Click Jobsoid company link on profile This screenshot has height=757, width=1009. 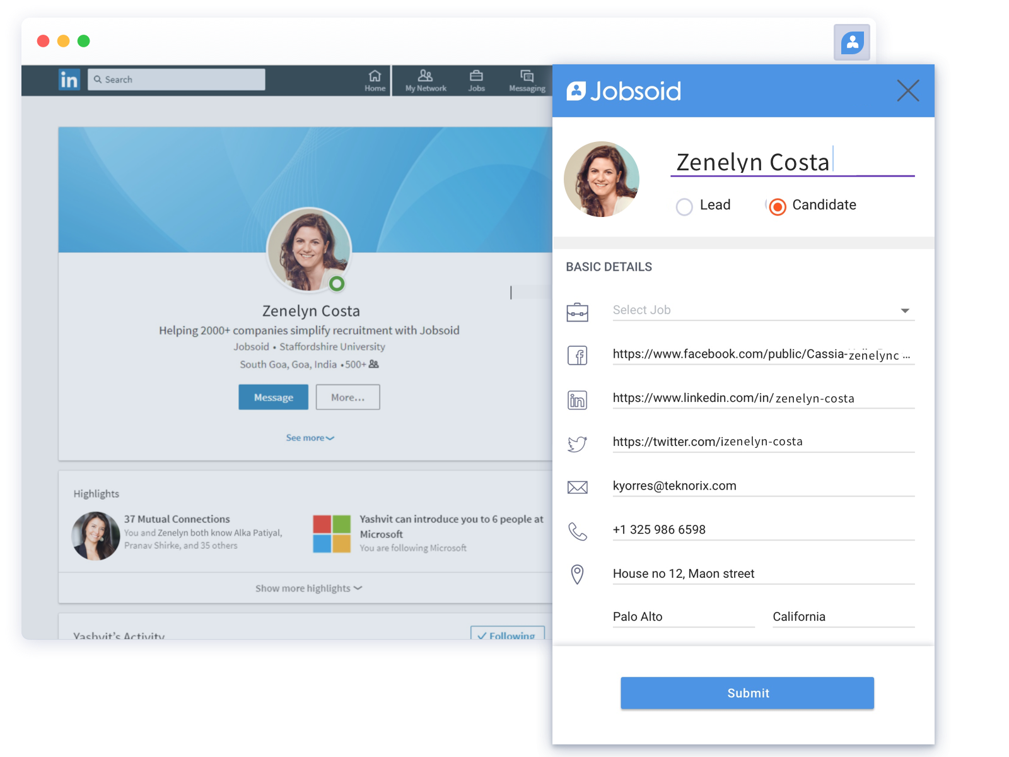(251, 347)
